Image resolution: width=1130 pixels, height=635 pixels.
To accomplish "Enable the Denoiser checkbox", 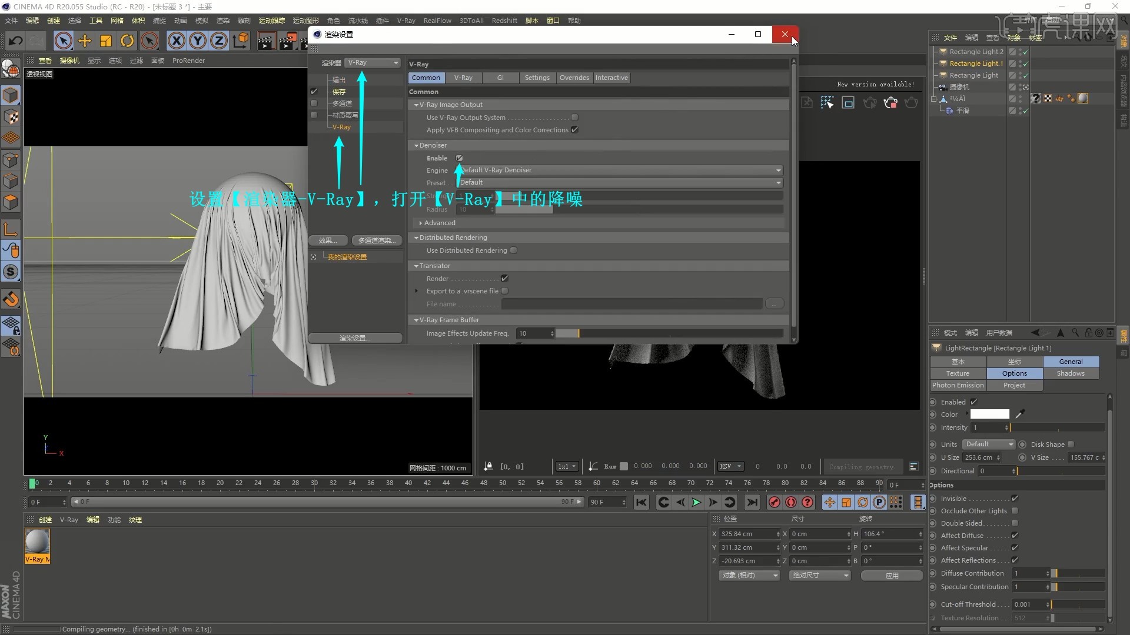I will [459, 158].
